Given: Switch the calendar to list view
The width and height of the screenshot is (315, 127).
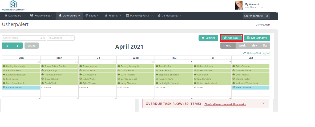Looking at the screenshot, I should tap(265, 45).
